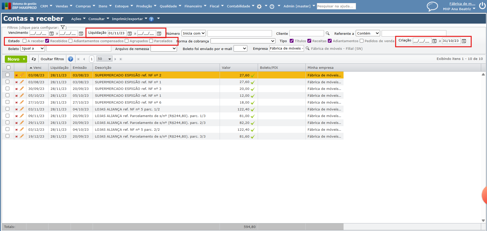Uncheck the 'Recebidos' checkbox

pos(47,41)
